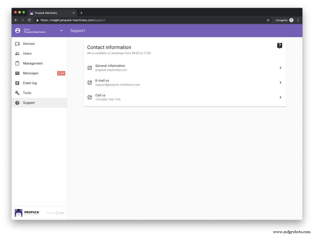Viewport: 314px width, 235px height.
Task: Click the Event log list icon
Action: click(17, 83)
